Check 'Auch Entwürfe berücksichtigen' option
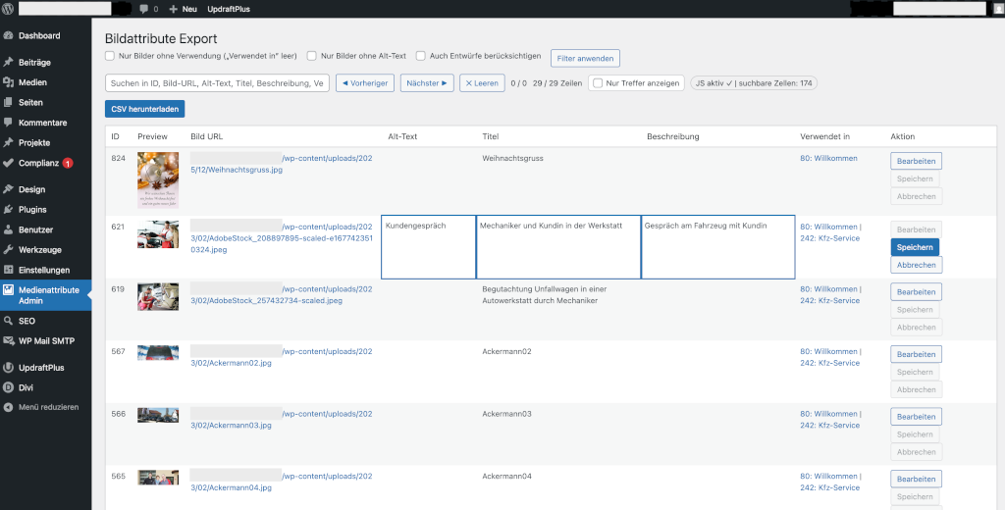 point(421,56)
